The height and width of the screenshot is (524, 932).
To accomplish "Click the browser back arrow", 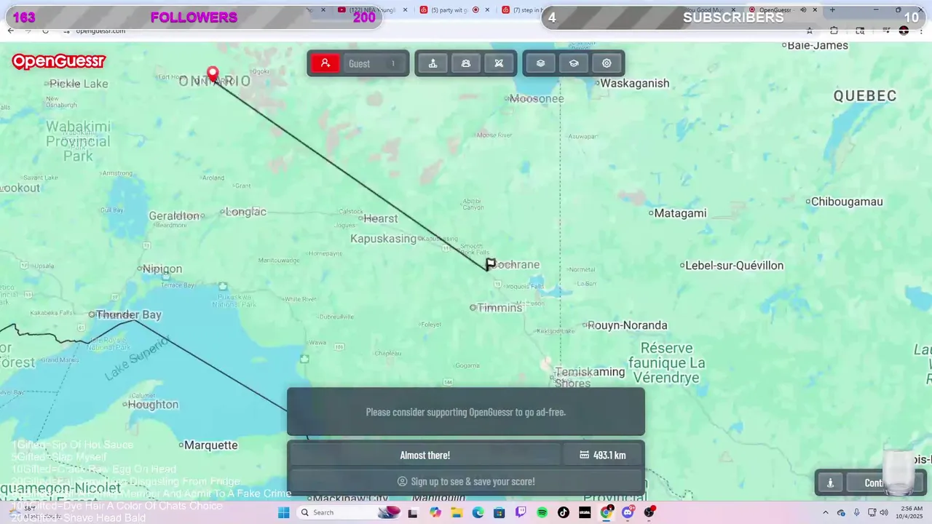I will 10,31.
